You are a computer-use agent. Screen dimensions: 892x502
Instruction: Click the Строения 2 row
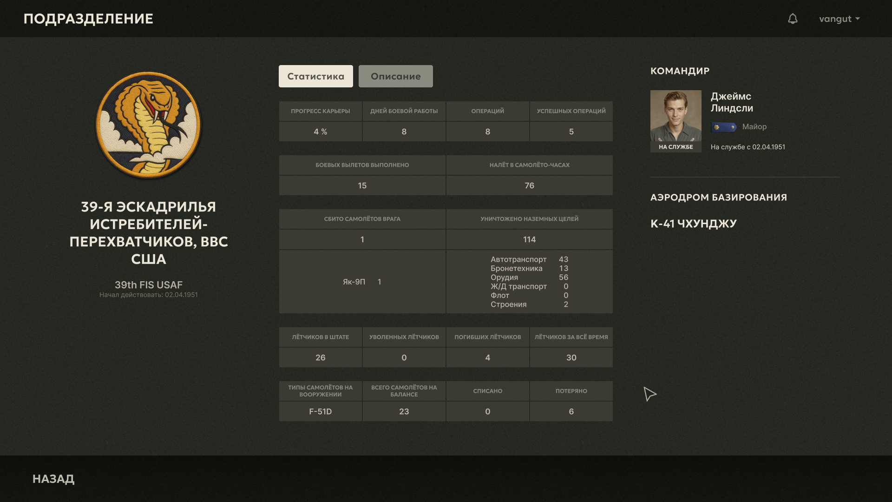pyautogui.click(x=530, y=304)
